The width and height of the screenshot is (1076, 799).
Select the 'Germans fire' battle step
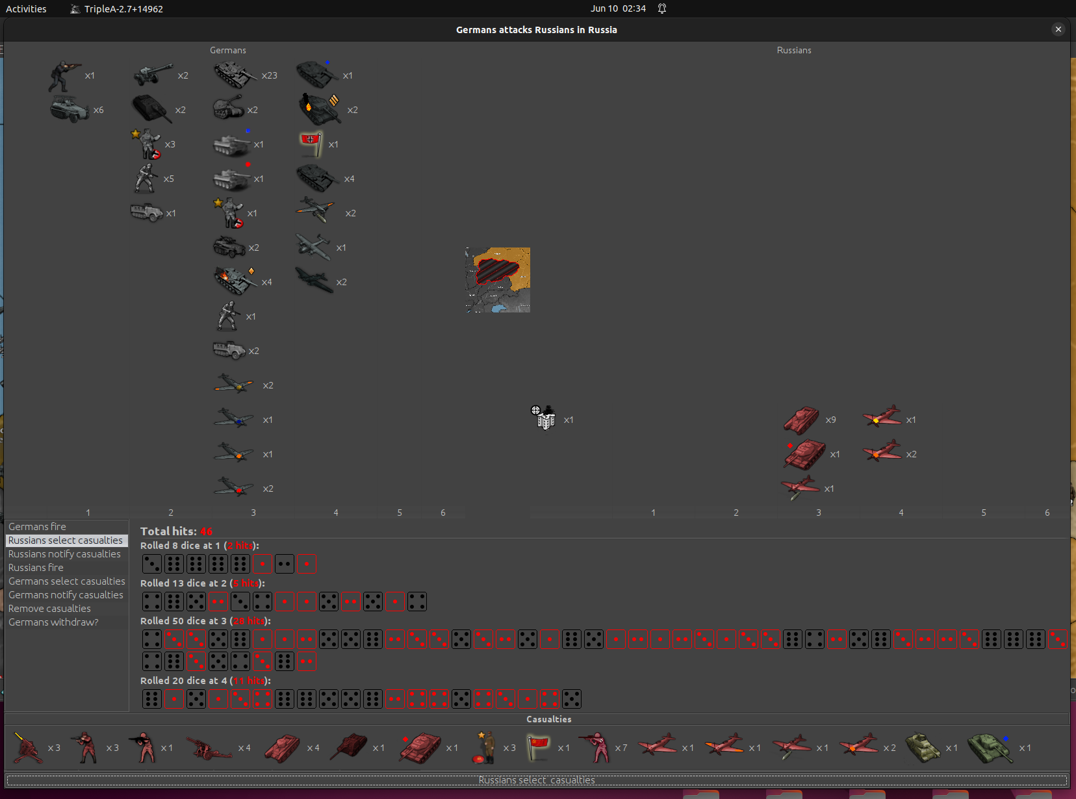coord(37,527)
